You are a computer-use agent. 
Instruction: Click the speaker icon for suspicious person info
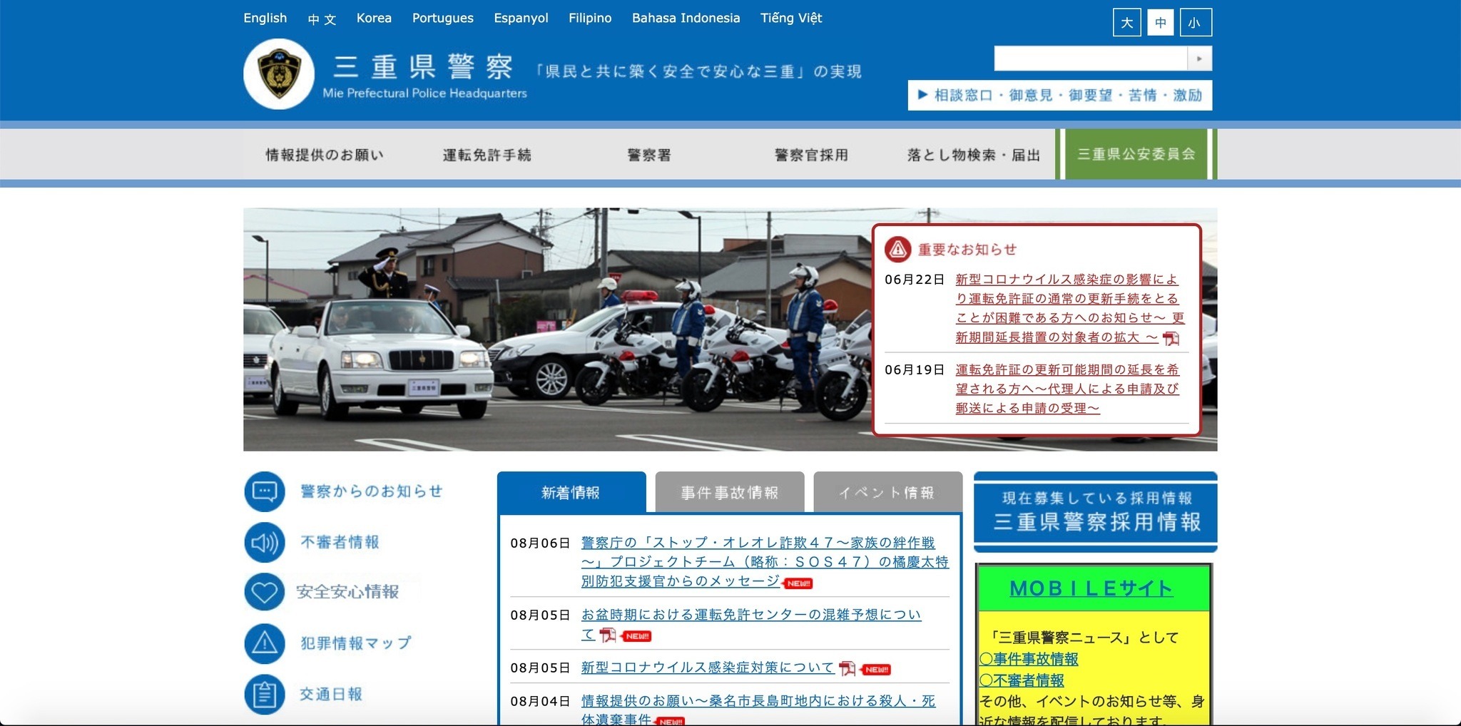coord(265,543)
